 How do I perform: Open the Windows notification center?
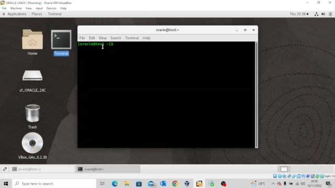pyautogui.click(x=329, y=183)
